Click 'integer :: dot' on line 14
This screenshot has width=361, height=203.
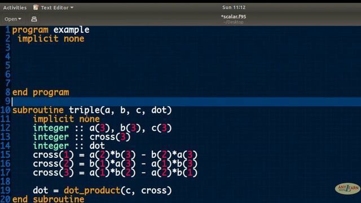click(69, 146)
